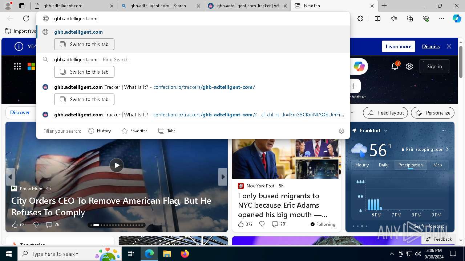Launch Copilot sidebar icon
The image size is (465, 261).
(457, 18)
